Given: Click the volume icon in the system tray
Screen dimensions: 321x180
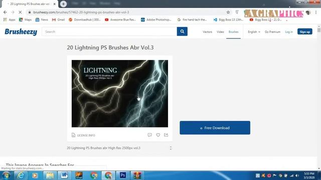Looking at the screenshot, I should coord(297,175).
